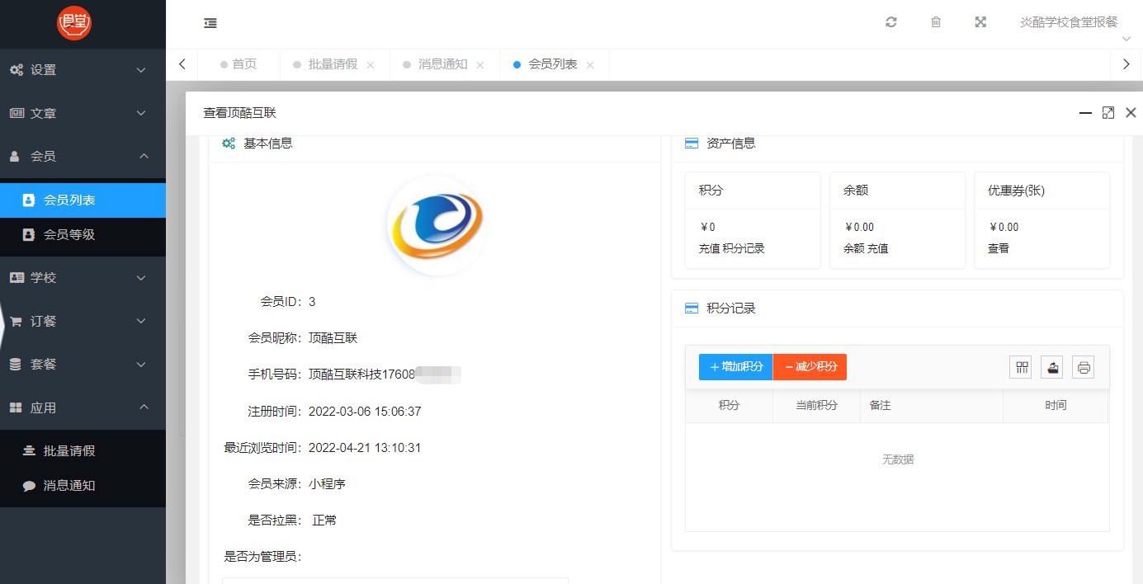Click the 增加积分 button
The width and height of the screenshot is (1143, 584).
point(735,367)
